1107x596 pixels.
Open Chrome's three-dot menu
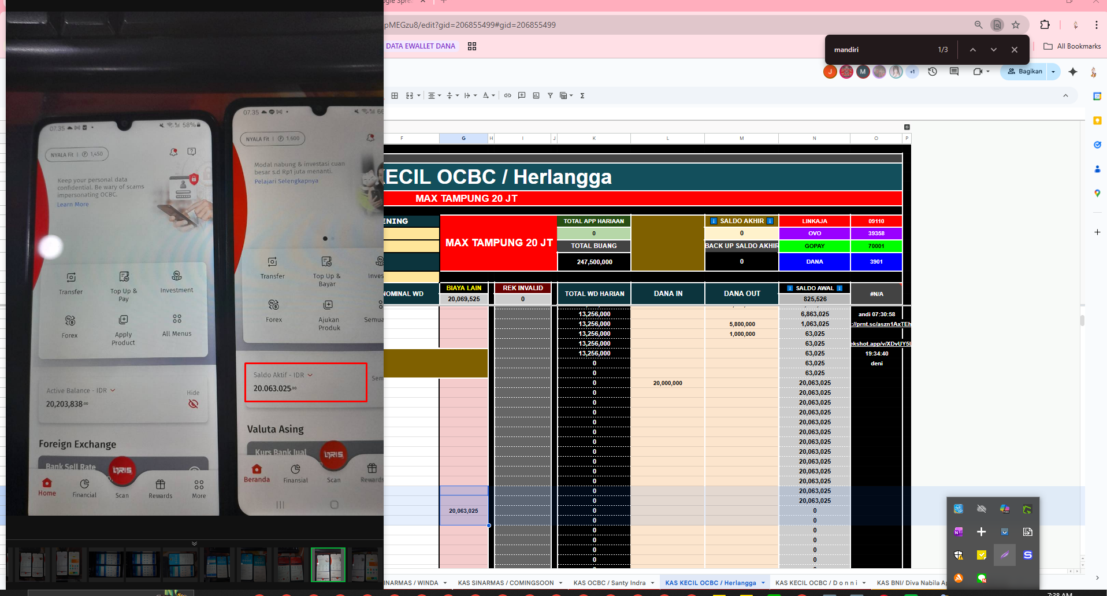[x=1096, y=25]
